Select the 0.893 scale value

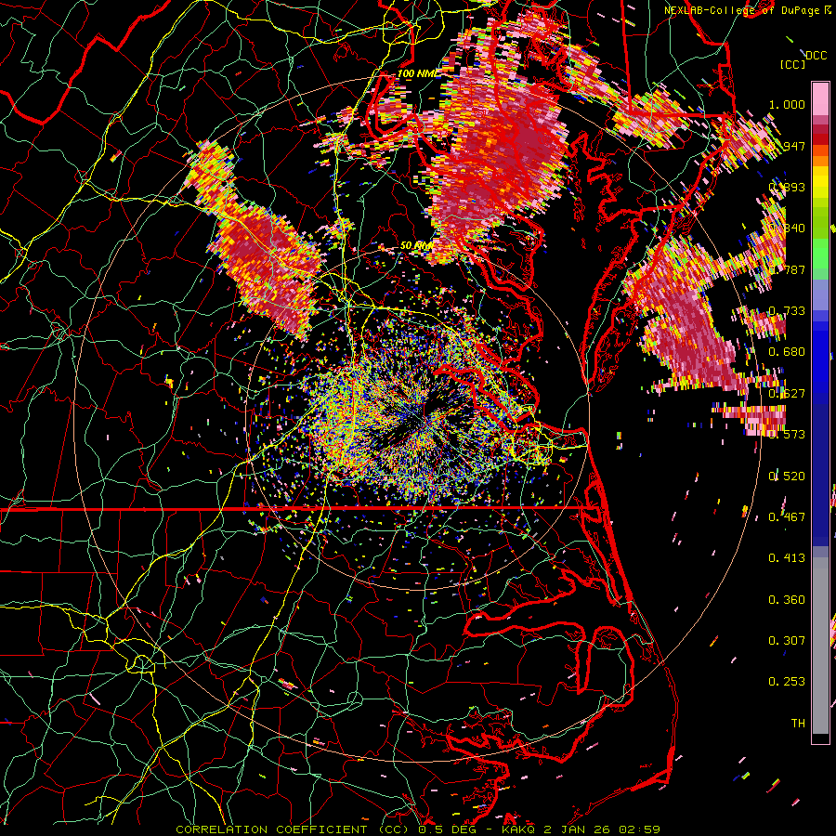[787, 187]
